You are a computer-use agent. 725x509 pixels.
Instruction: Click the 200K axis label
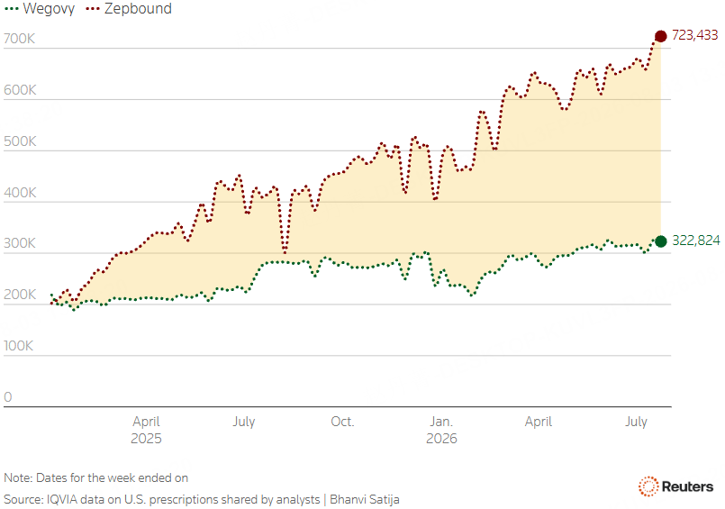tap(20, 295)
